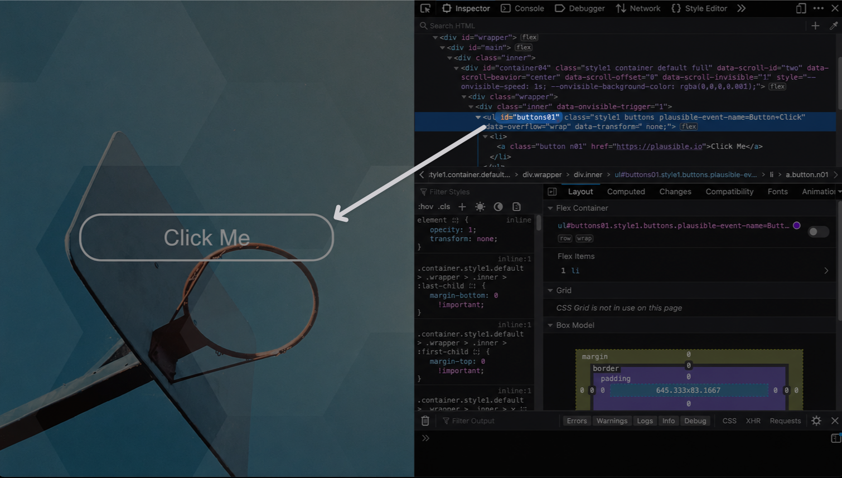
Task: Collapse the Grid section
Action: (x=550, y=290)
